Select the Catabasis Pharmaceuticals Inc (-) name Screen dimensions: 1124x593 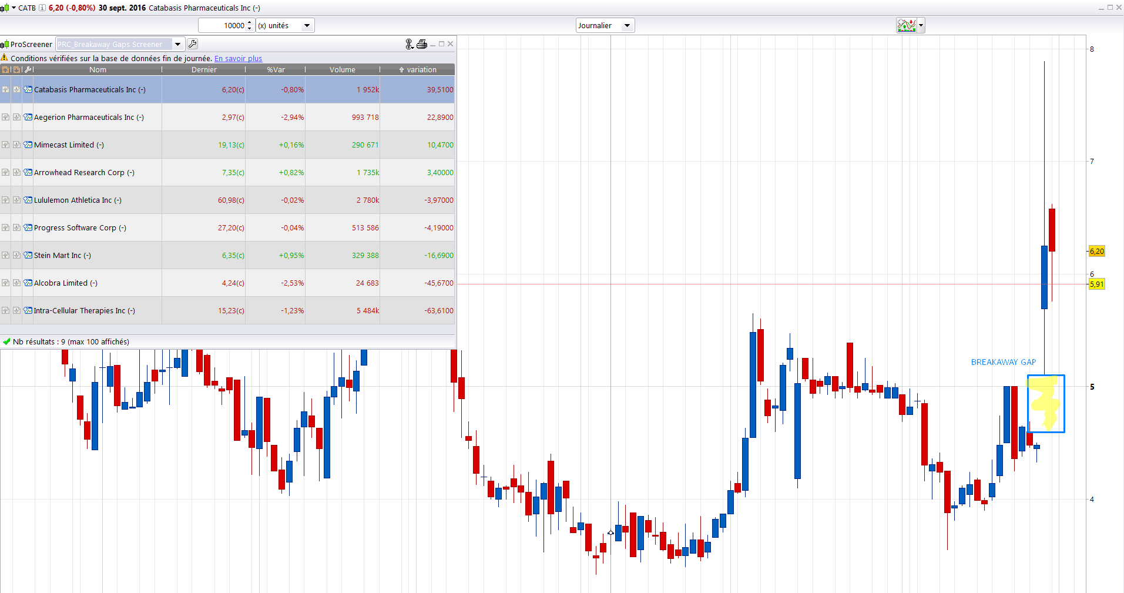click(x=90, y=89)
